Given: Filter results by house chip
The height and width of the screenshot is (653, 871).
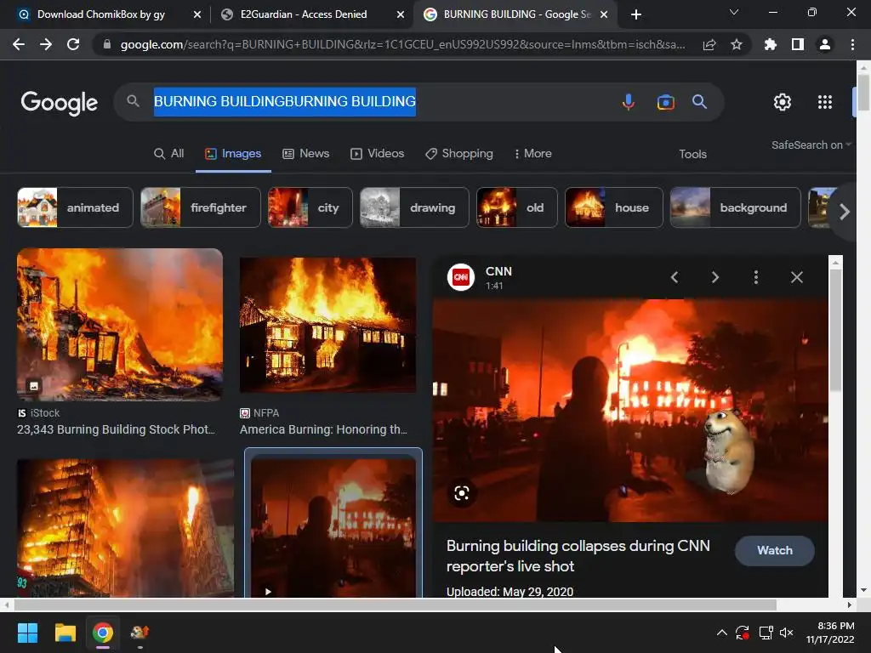Looking at the screenshot, I should tap(614, 207).
